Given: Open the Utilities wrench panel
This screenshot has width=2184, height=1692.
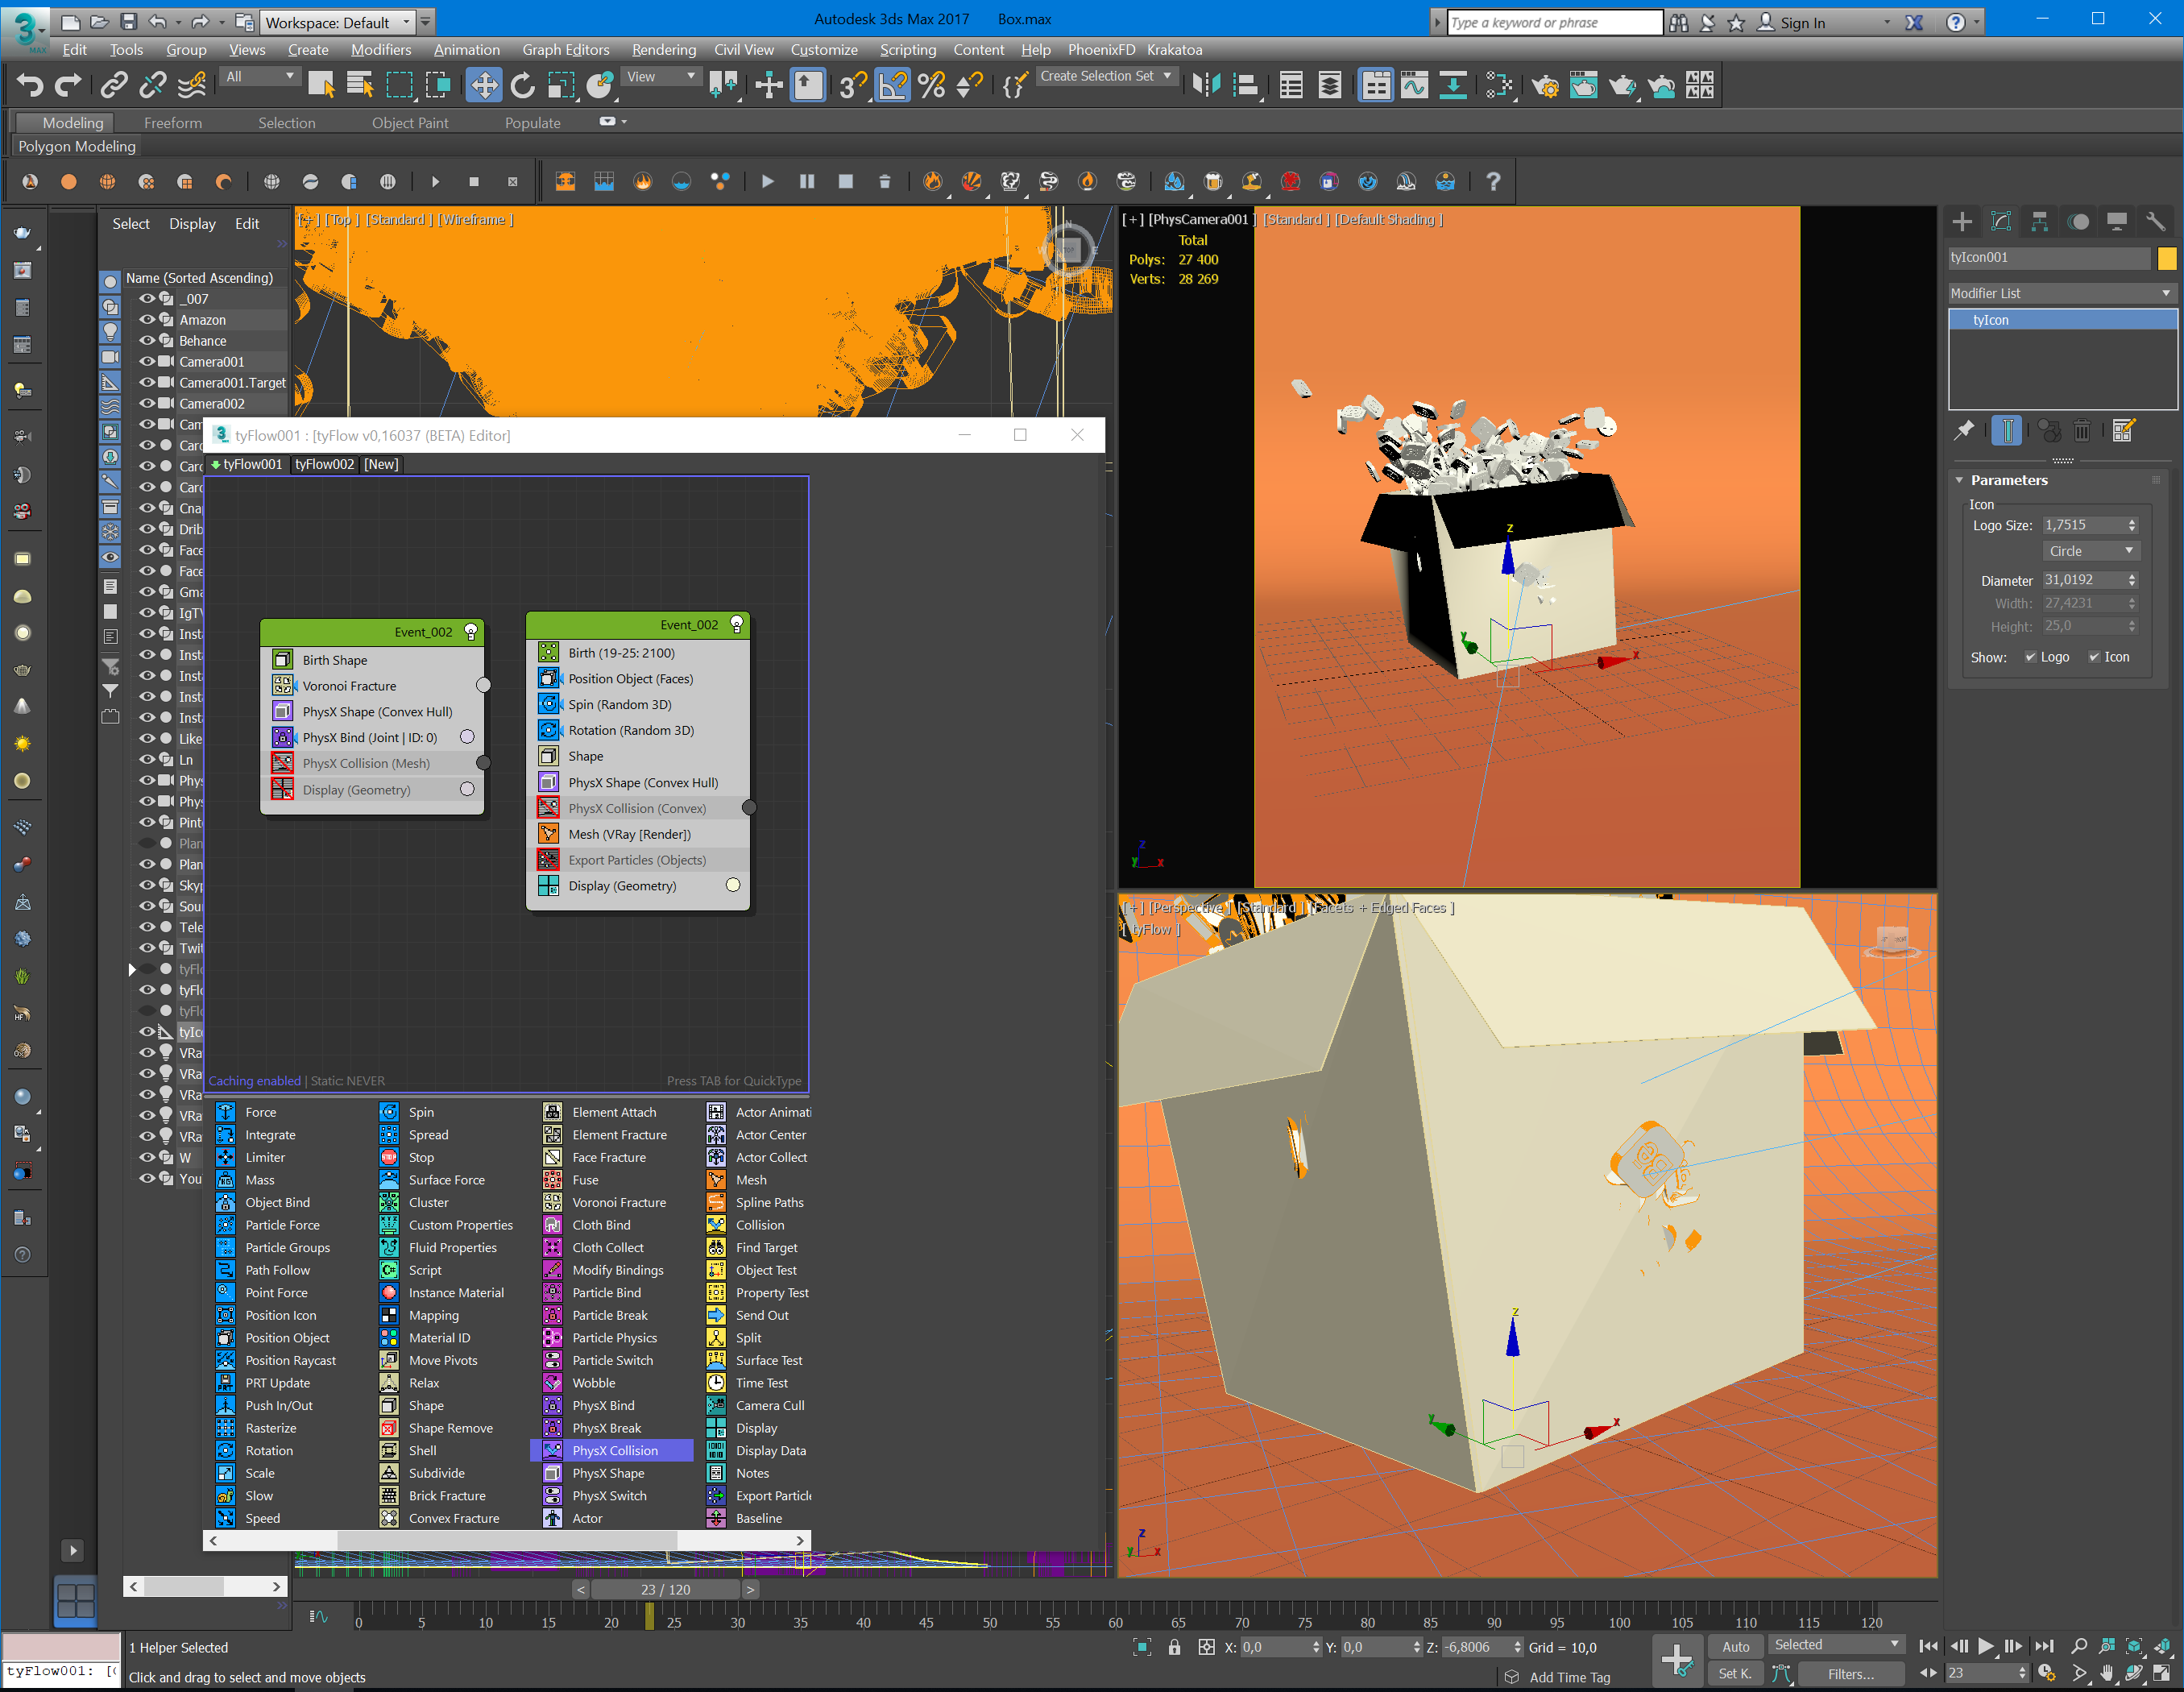Looking at the screenshot, I should 2155,222.
